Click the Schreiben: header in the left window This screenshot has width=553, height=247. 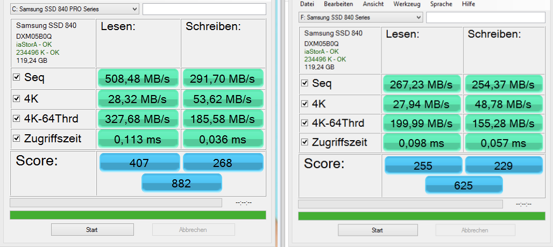click(213, 27)
